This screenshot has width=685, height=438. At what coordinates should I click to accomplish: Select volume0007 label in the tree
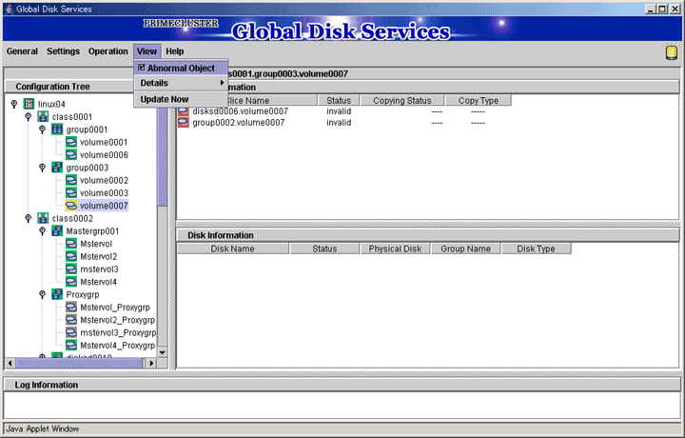104,206
